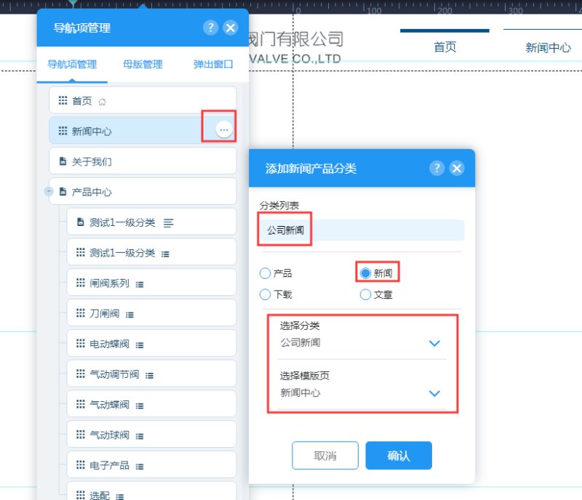This screenshot has width=582, height=500.
Task: Click list icon next to 电子产品
Action: pos(140,467)
